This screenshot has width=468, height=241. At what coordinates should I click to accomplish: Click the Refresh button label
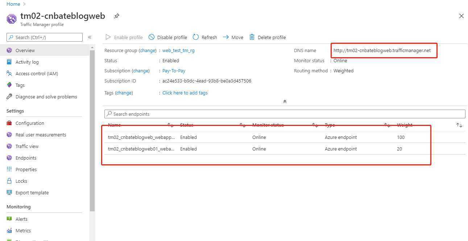209,37
